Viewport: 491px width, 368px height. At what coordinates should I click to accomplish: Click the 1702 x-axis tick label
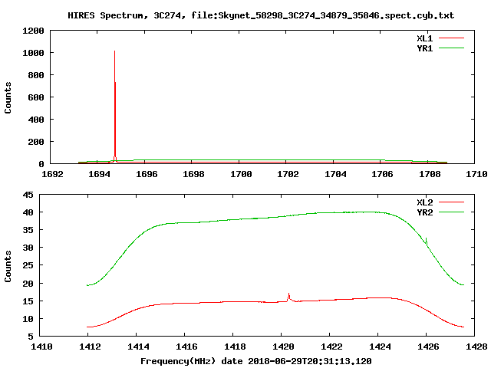(288, 174)
